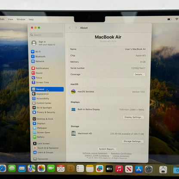Click the name User's MacBook Air

pos(136,49)
